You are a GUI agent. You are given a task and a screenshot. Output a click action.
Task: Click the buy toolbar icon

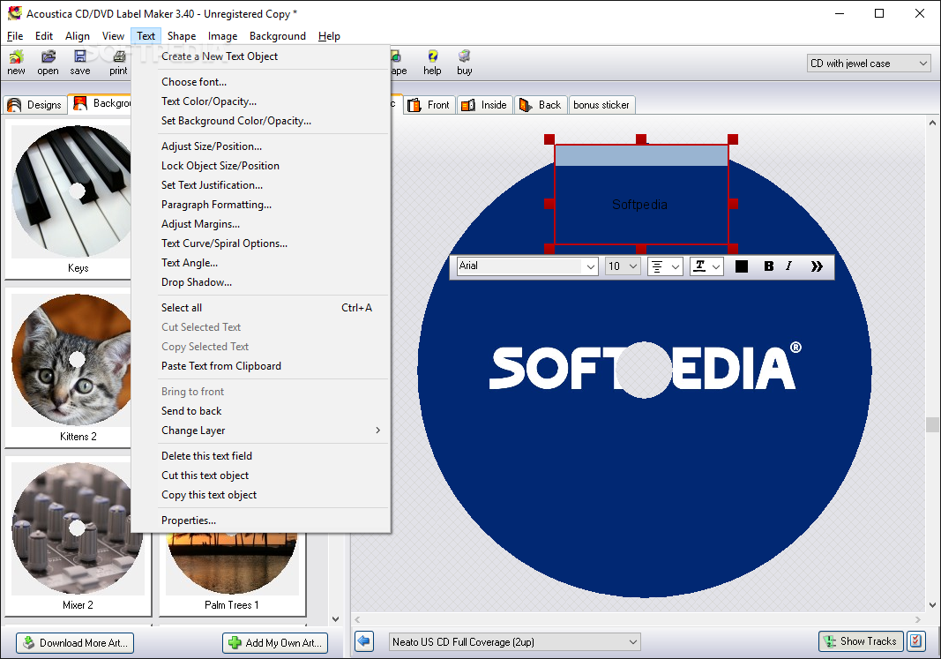pyautogui.click(x=465, y=63)
